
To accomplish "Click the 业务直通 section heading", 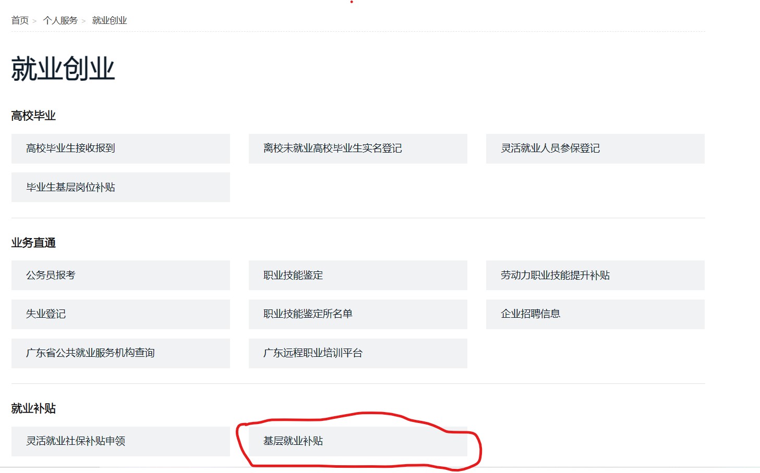I will (33, 243).
